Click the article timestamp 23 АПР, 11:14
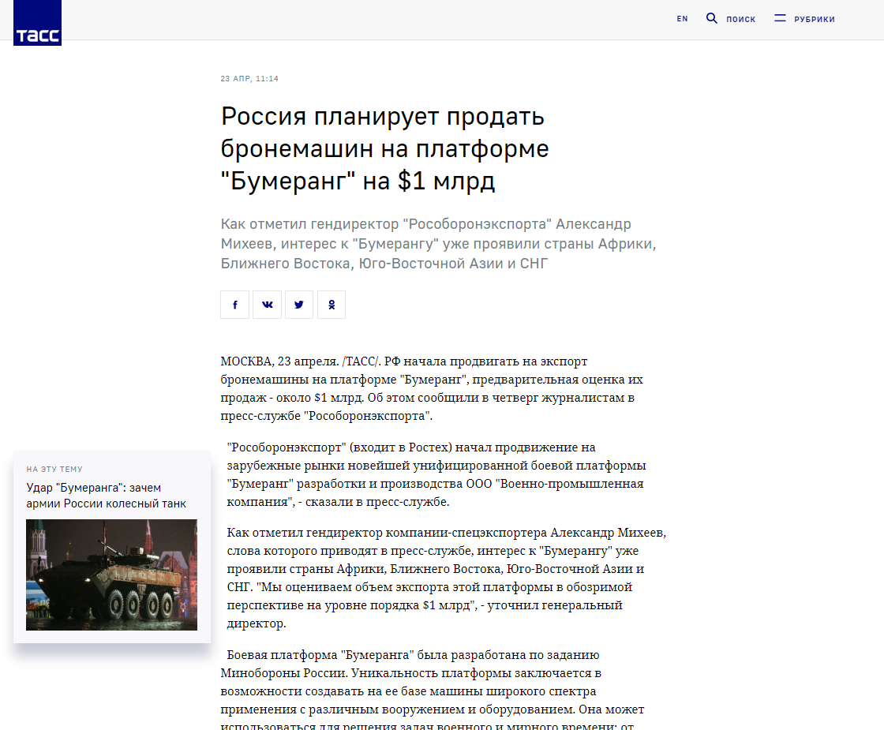The width and height of the screenshot is (884, 730). pos(249,78)
